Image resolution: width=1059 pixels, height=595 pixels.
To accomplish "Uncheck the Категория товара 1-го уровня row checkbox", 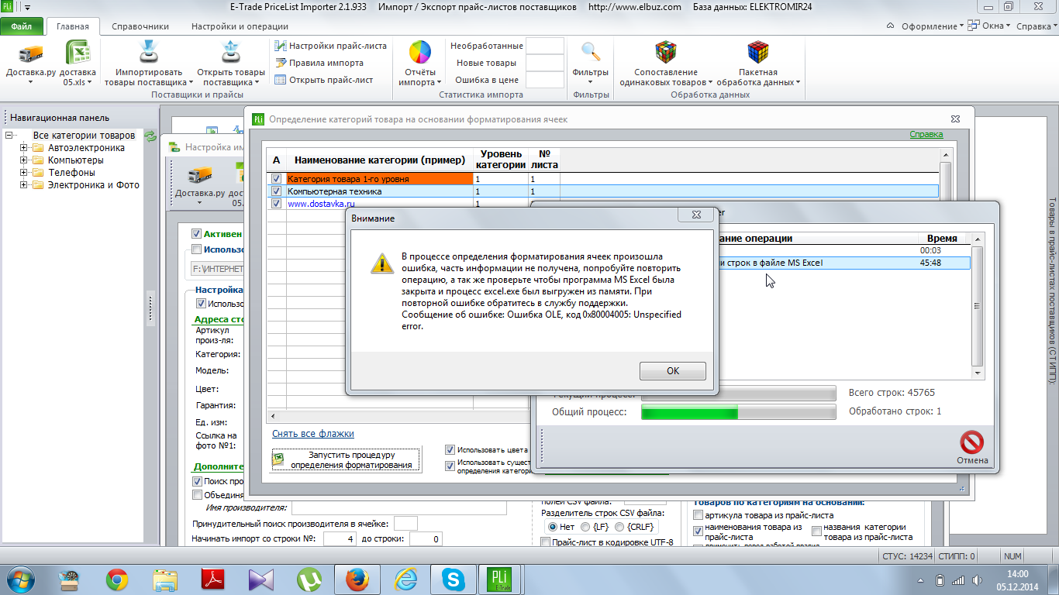I will (x=276, y=179).
